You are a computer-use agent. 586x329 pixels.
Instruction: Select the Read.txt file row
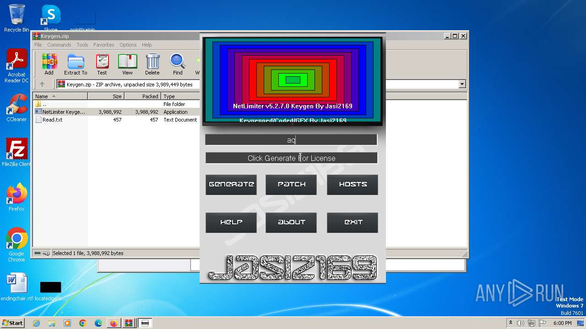coord(116,120)
